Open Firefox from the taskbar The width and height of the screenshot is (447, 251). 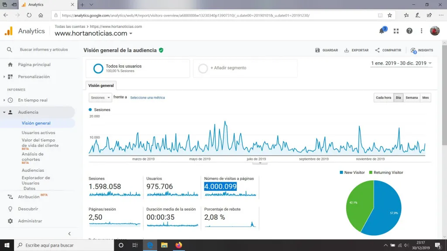179,245
